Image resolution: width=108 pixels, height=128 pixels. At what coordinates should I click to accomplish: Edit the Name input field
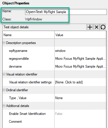tap(66, 12)
